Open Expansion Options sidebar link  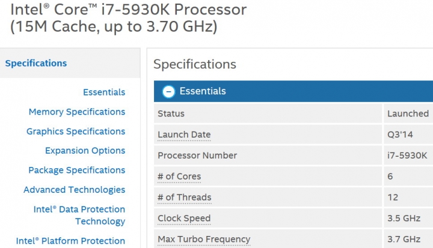click(85, 151)
